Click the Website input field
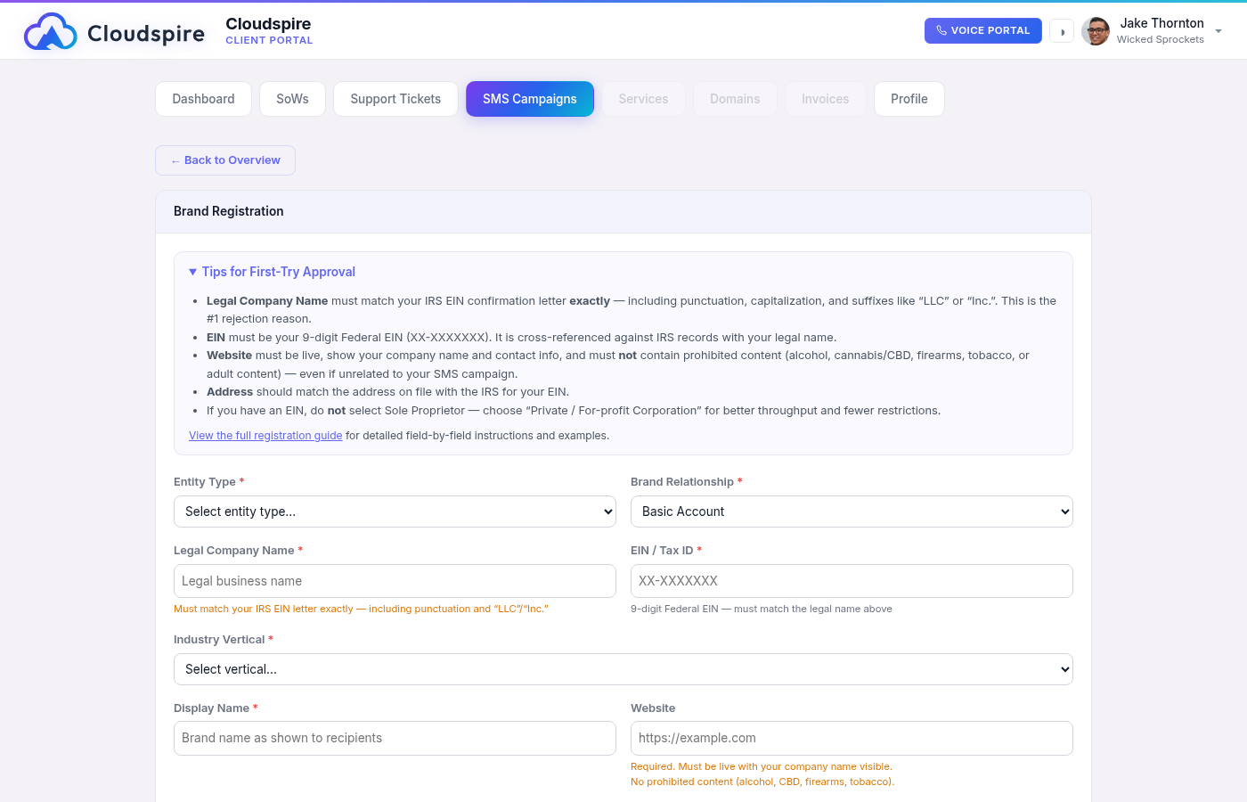This screenshot has height=802, width=1247. [x=852, y=738]
